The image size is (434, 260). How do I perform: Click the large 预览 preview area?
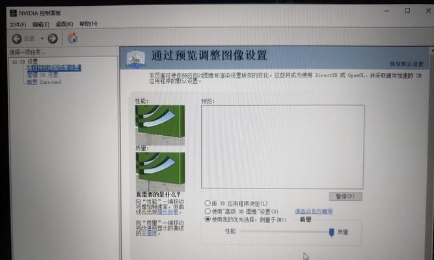[282, 147]
